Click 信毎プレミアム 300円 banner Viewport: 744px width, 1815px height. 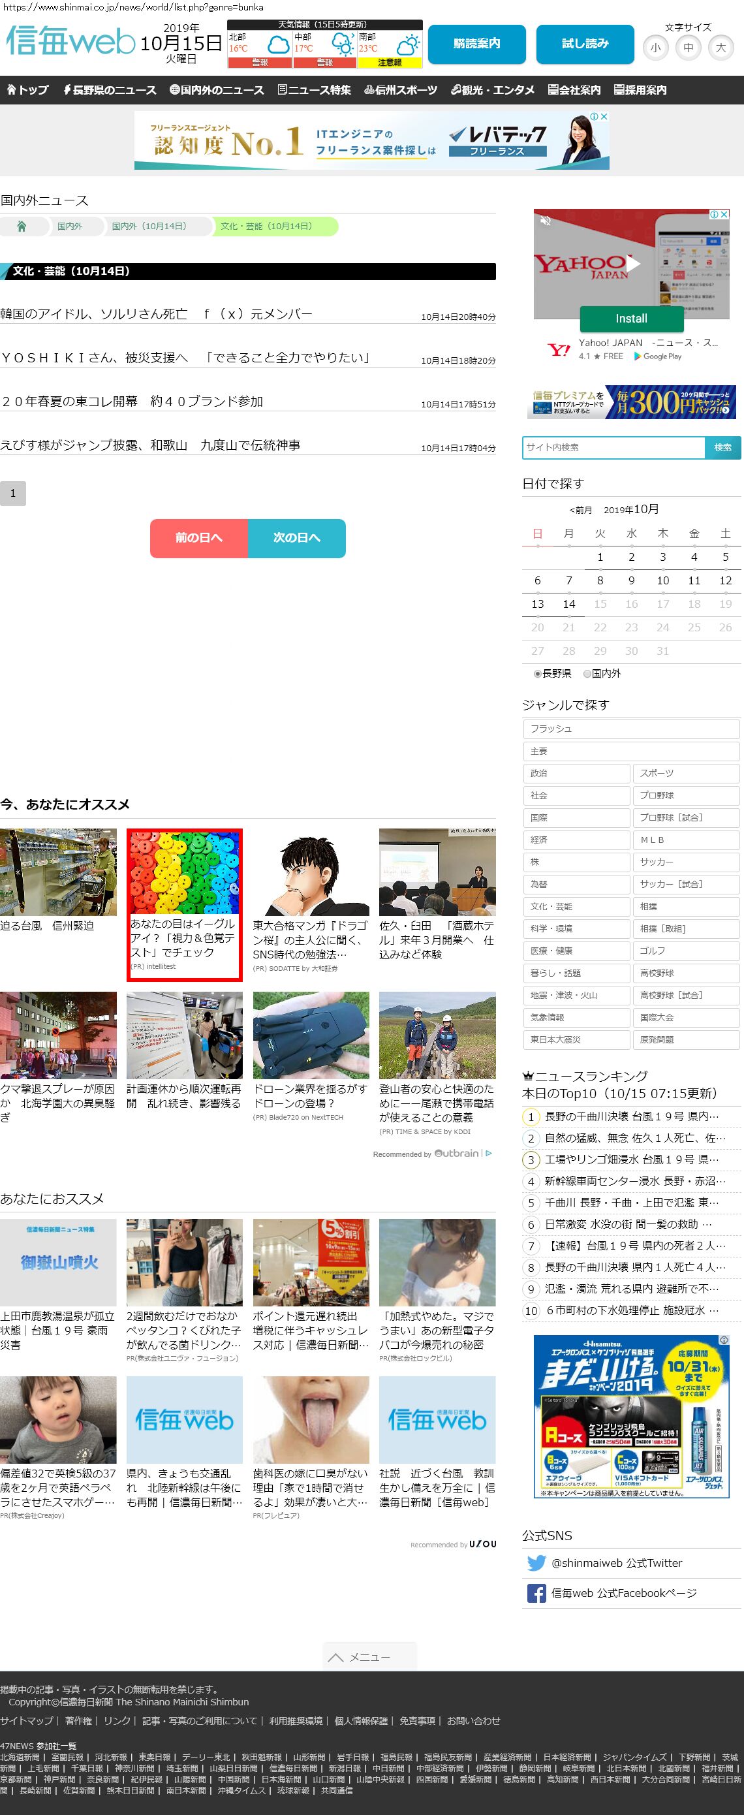(632, 402)
